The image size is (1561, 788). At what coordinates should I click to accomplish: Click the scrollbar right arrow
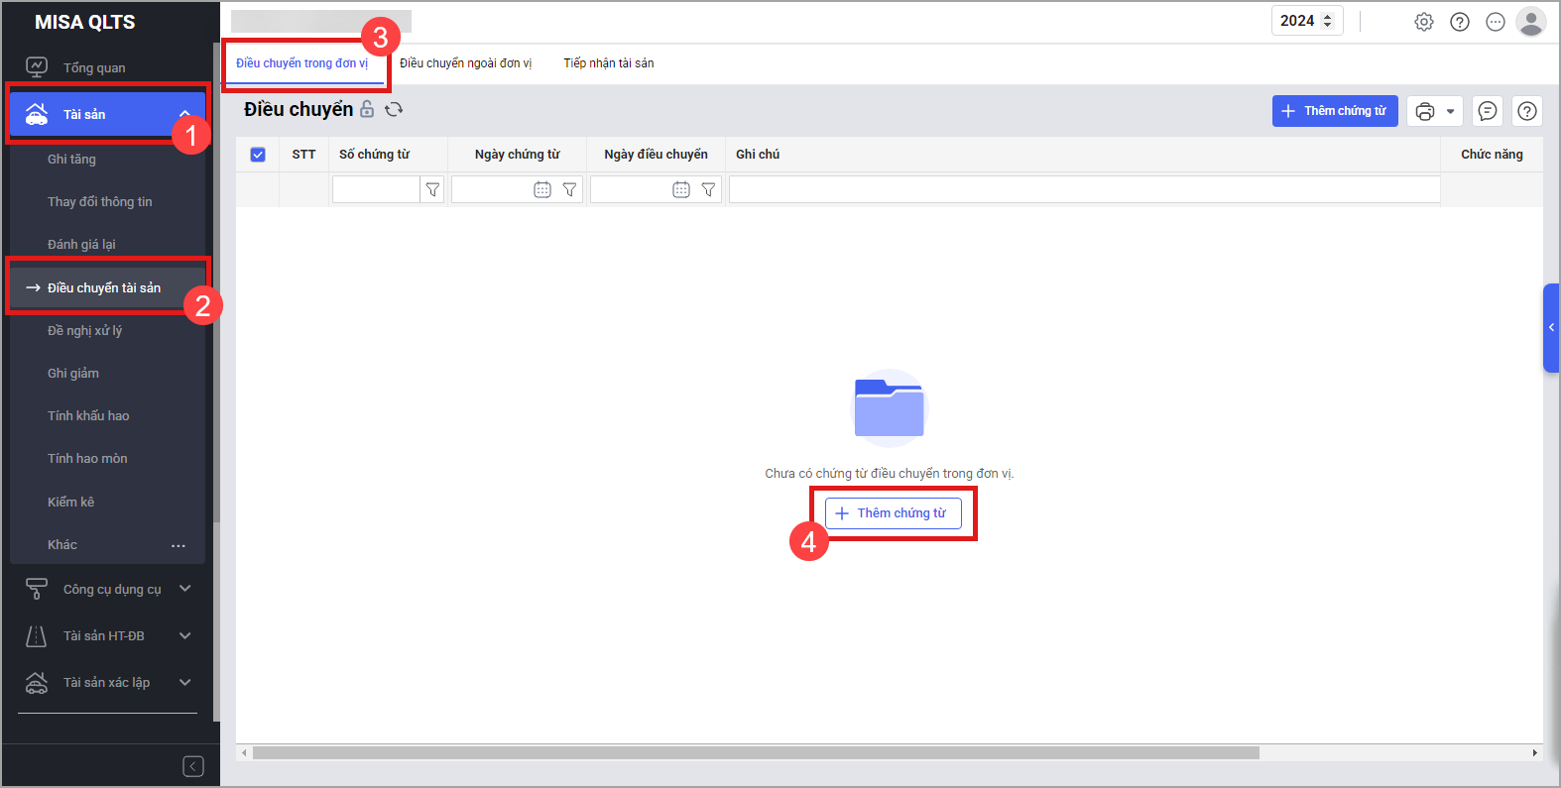click(x=1535, y=753)
